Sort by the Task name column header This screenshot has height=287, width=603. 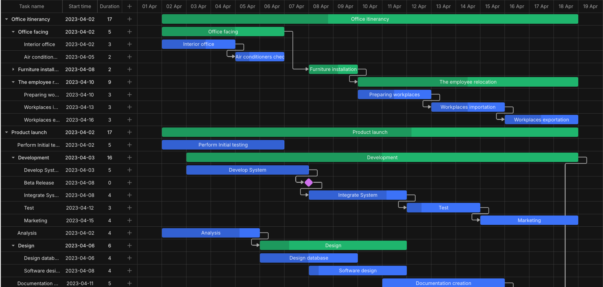[31, 6]
